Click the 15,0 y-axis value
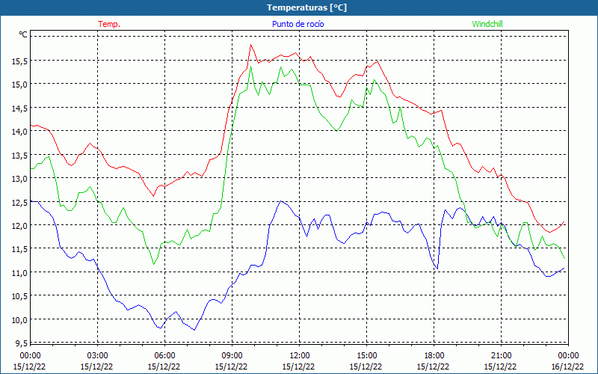This screenshot has height=374, width=598. tap(19, 85)
